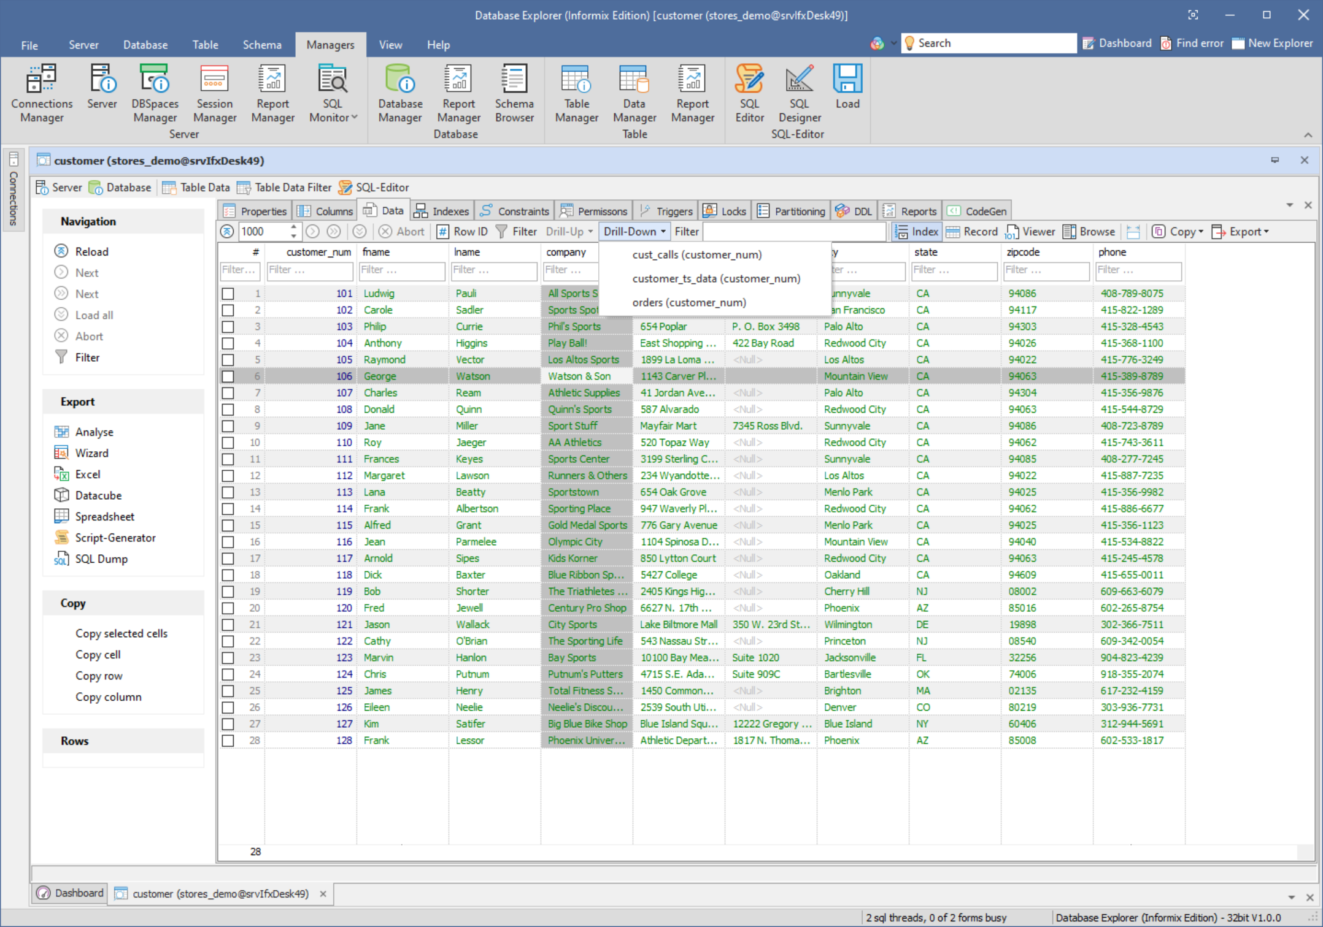
Task: Check the row checkbox for Ludwig Pauli
Action: click(x=228, y=294)
